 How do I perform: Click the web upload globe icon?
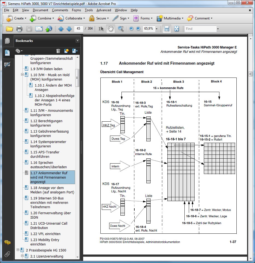pos(49,29)
